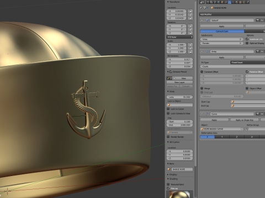The image size is (265, 198).
Task: Click the Curve modifier type icon
Action: (x=207, y=114)
